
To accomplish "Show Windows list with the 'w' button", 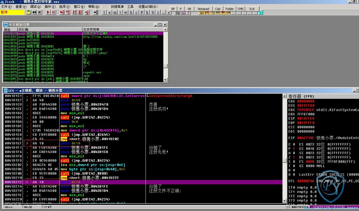I will [x=126, y=12].
